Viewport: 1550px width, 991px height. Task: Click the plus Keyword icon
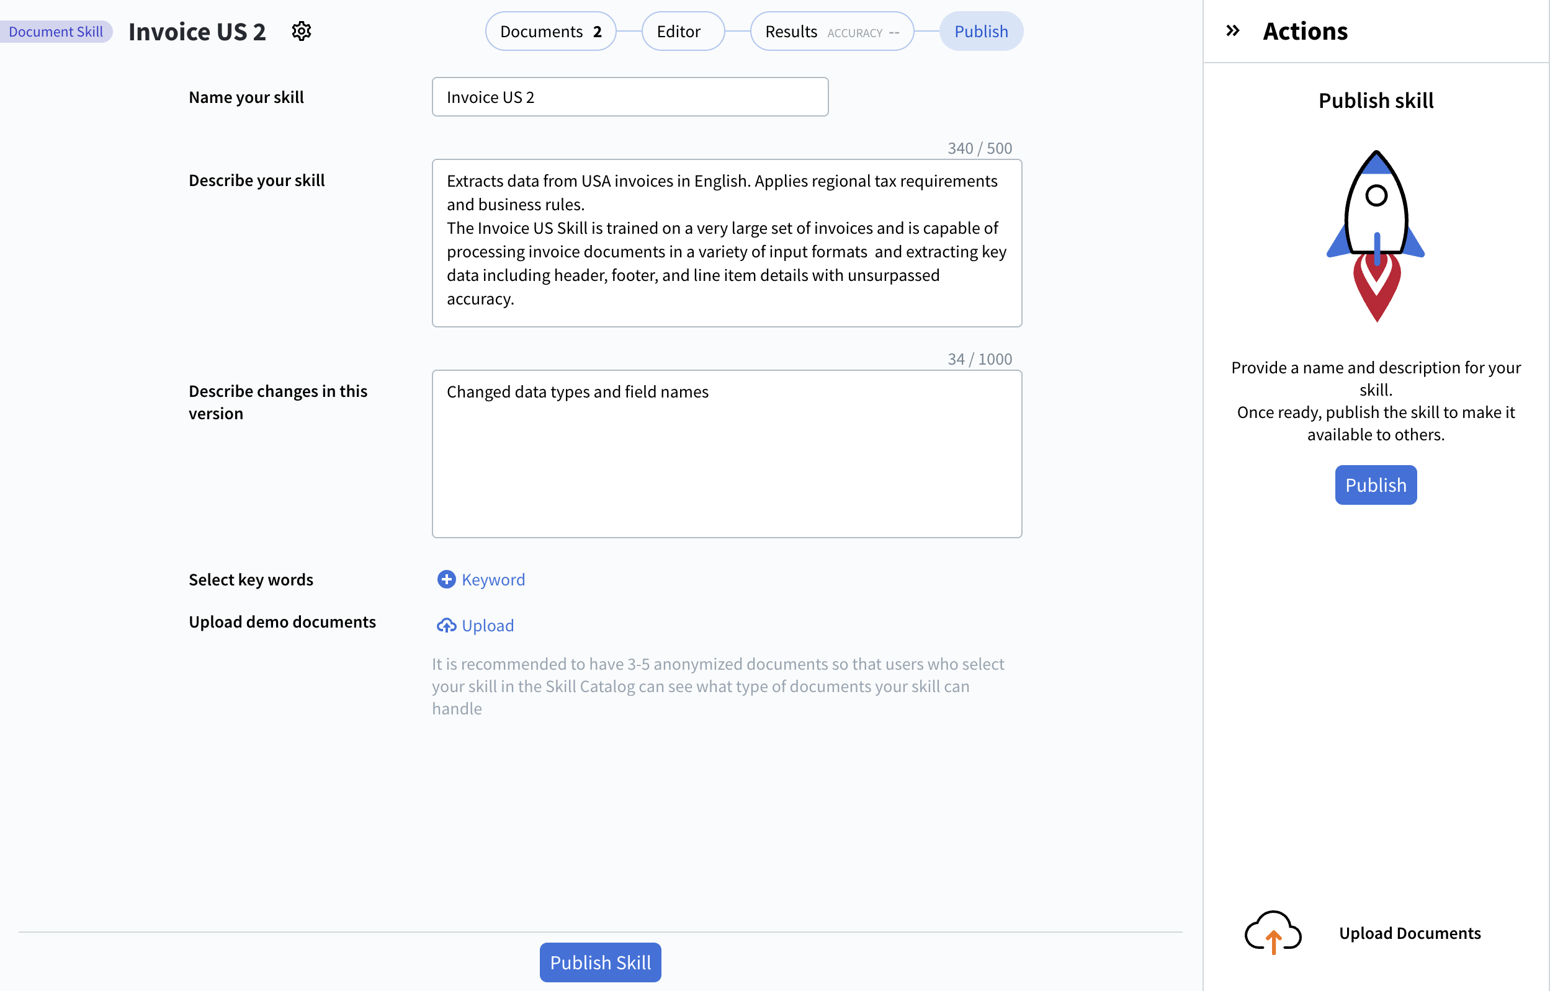coord(446,579)
